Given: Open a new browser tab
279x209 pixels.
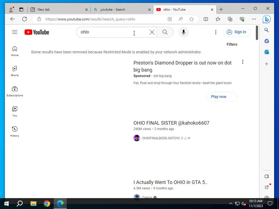Looking at the screenshot, I should 221,10.
